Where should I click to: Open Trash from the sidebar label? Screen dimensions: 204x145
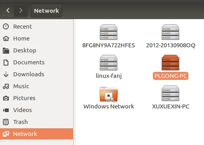pyautogui.click(x=20, y=122)
